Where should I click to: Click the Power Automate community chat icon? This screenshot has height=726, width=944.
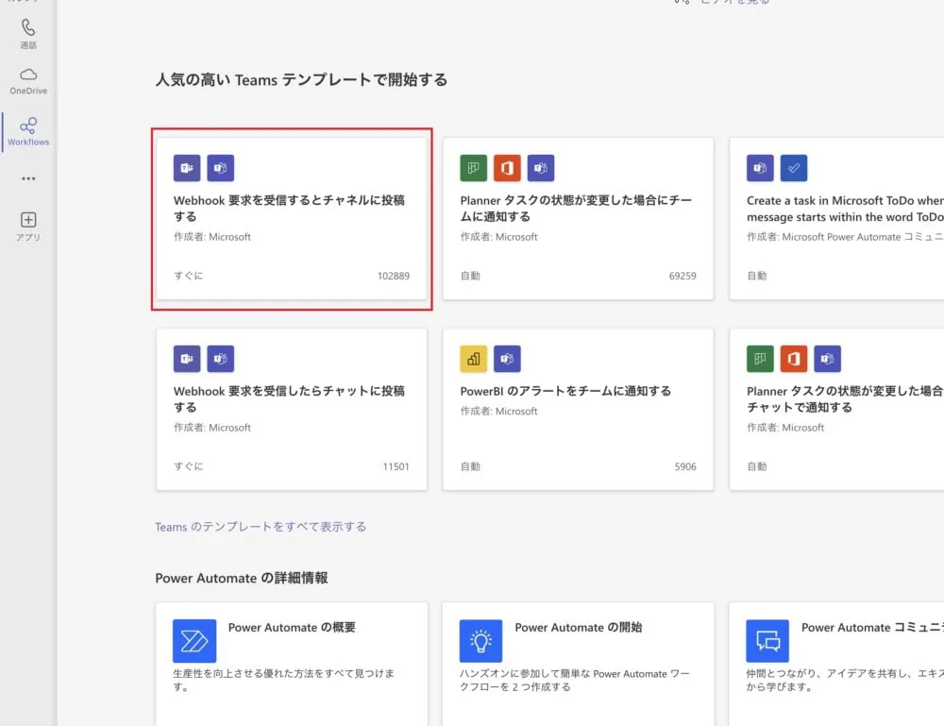point(767,641)
